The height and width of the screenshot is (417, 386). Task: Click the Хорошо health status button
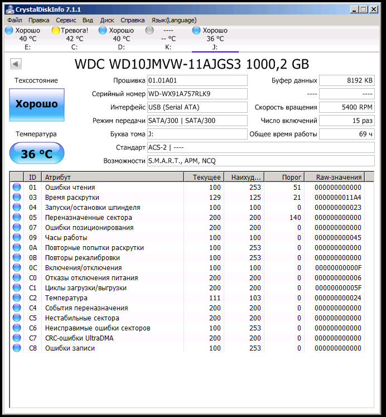[37, 105]
